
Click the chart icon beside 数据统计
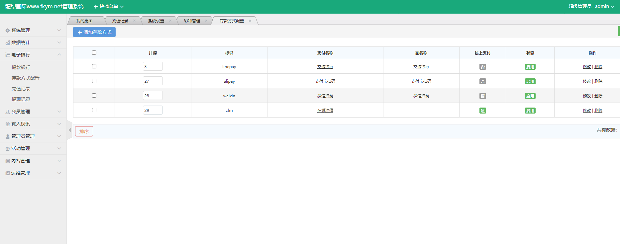tap(8, 43)
